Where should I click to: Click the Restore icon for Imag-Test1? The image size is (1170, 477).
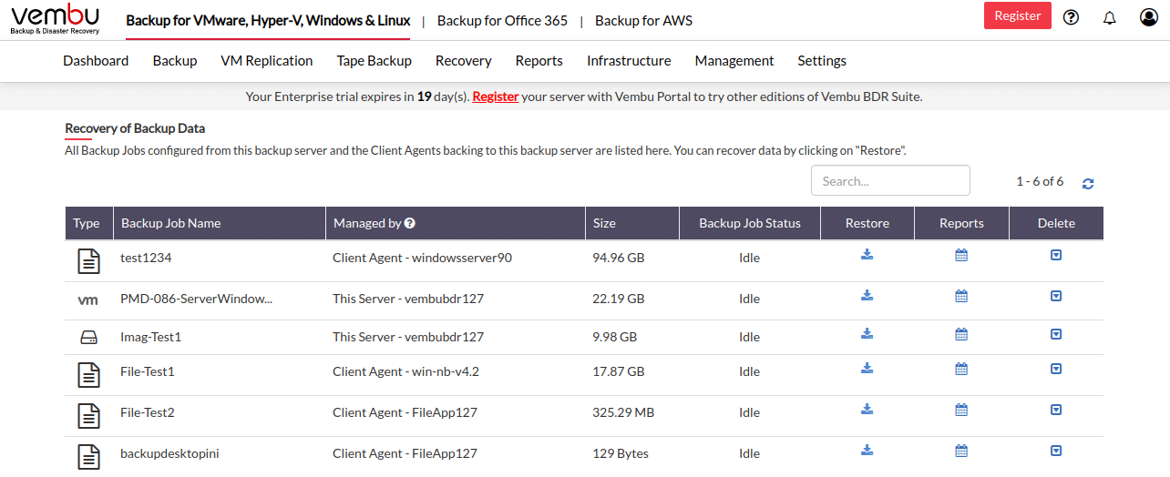pyautogui.click(x=867, y=333)
